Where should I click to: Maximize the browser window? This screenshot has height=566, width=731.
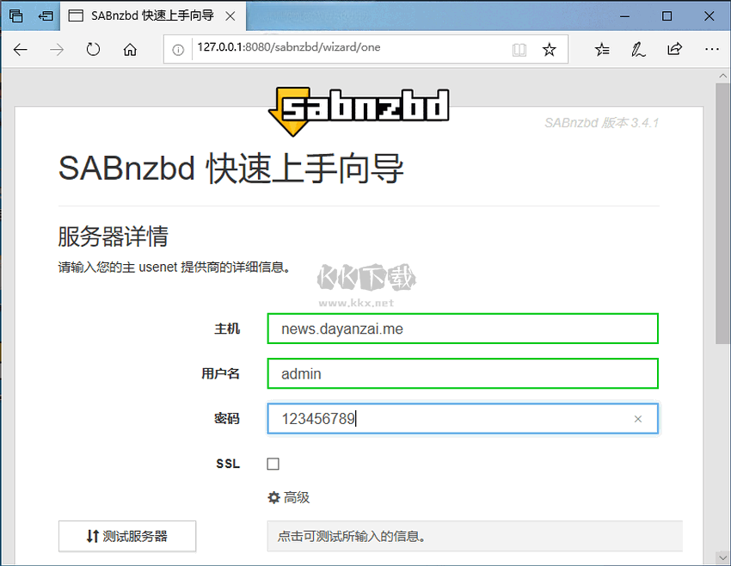tap(666, 16)
